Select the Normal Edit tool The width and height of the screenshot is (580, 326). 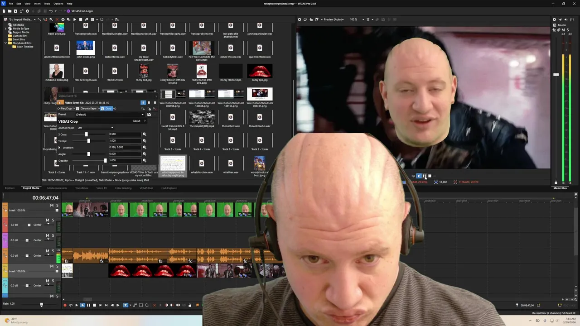click(126, 305)
